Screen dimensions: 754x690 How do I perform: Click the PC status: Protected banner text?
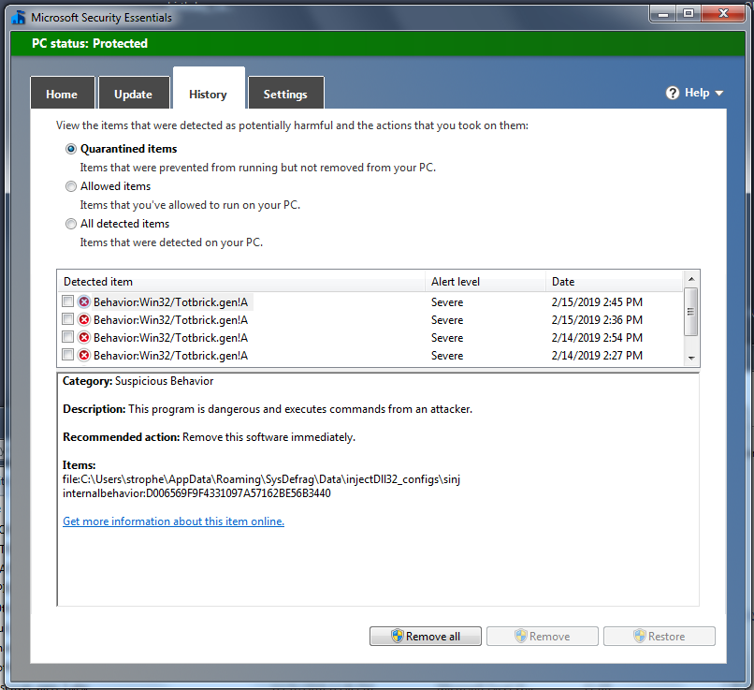pyautogui.click(x=90, y=43)
